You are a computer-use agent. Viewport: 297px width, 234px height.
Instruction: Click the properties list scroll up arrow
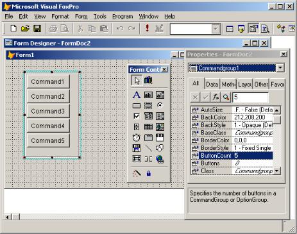pos(277,110)
